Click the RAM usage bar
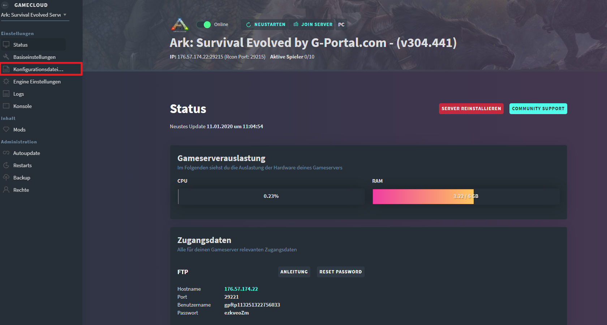Viewport: 607px width, 325px height. pos(466,196)
